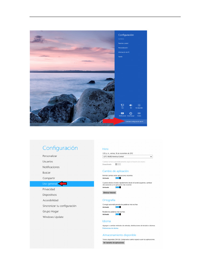Click the Iniciar/Apagar power icon

(x=131, y=114)
